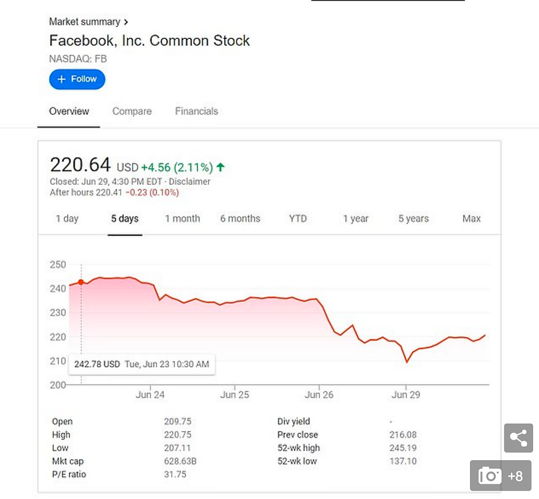
Task: Show the 6 months chart range
Action: (x=240, y=219)
